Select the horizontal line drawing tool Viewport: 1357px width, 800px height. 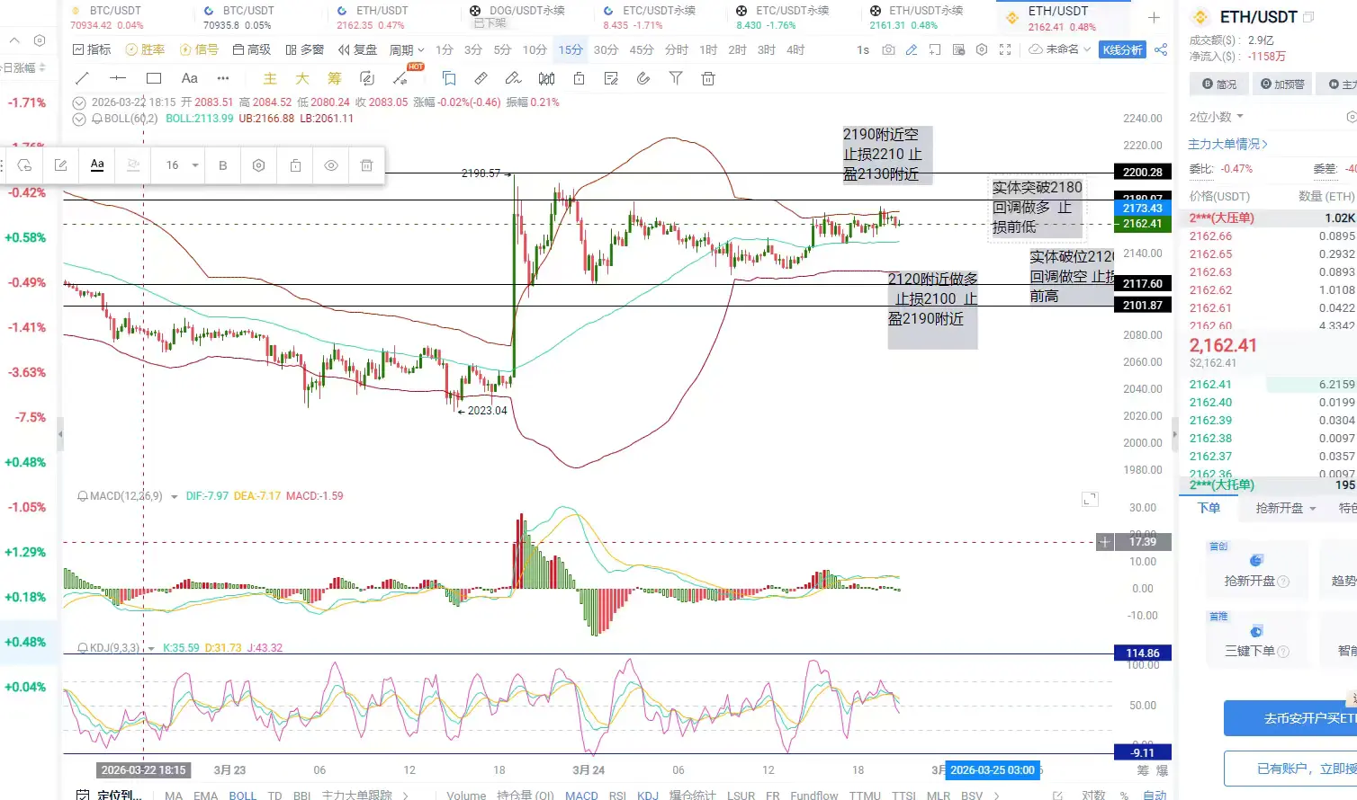pyautogui.click(x=118, y=78)
